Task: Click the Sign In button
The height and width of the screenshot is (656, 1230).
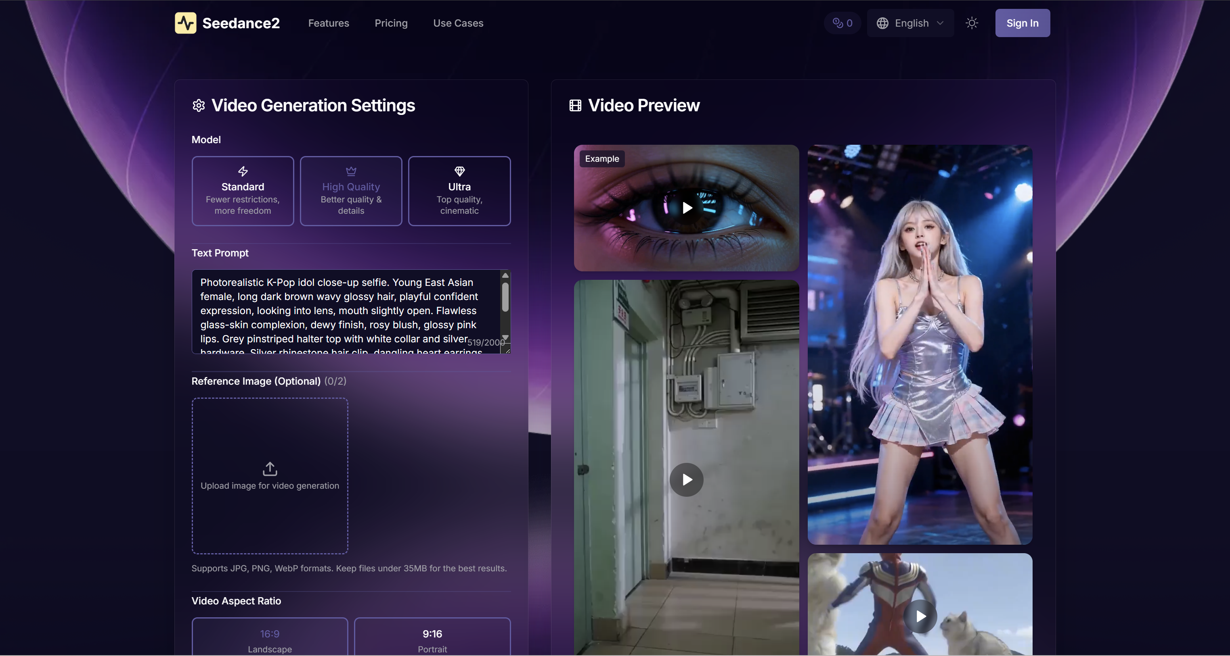Action: [1022, 23]
